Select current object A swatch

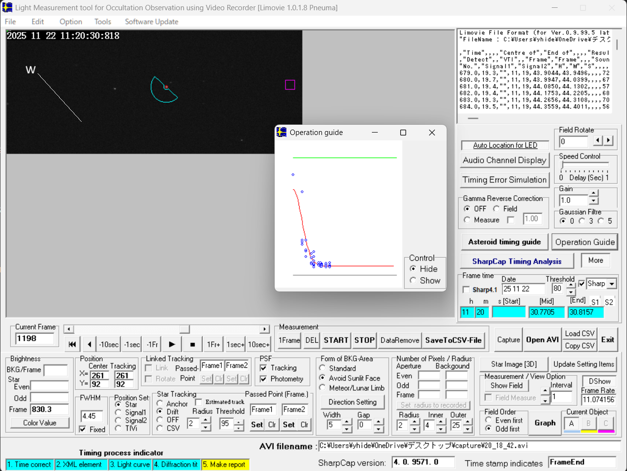tap(571, 424)
